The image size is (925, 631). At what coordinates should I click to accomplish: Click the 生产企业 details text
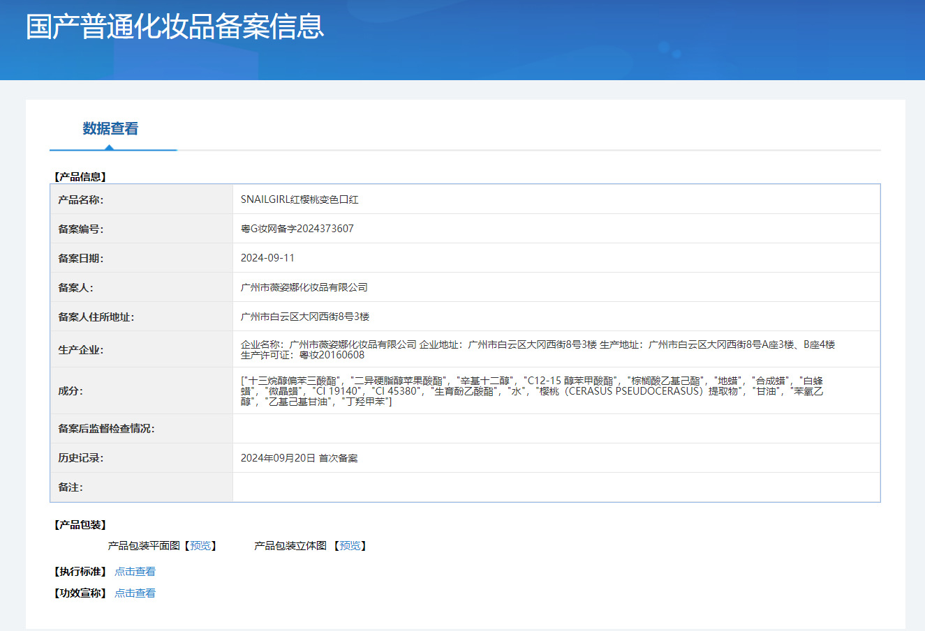pos(538,349)
